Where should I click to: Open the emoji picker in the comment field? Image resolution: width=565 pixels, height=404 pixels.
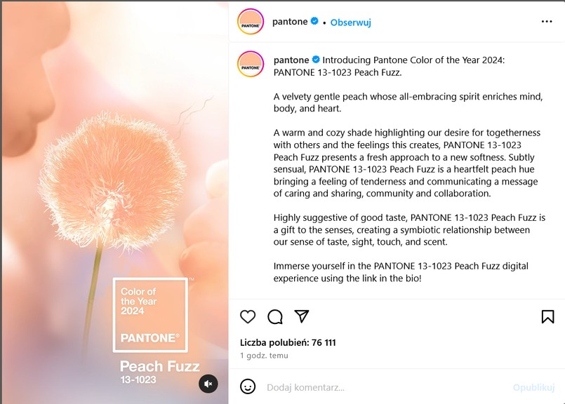pyautogui.click(x=246, y=386)
